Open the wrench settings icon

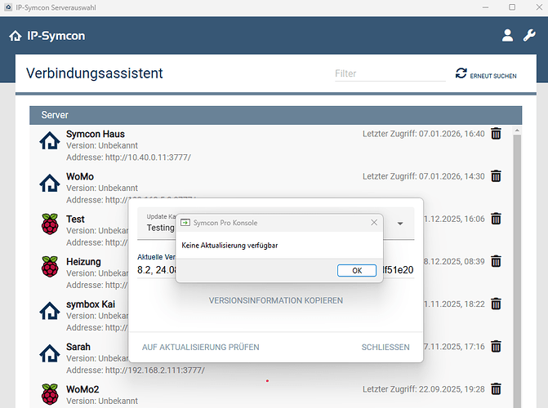[529, 35]
